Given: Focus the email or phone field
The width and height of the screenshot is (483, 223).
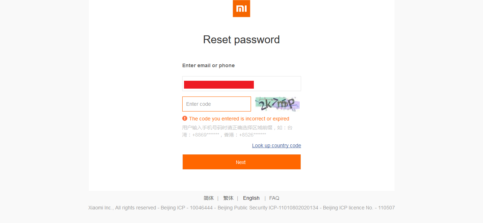Looking at the screenshot, I should pyautogui.click(x=277, y=84).
